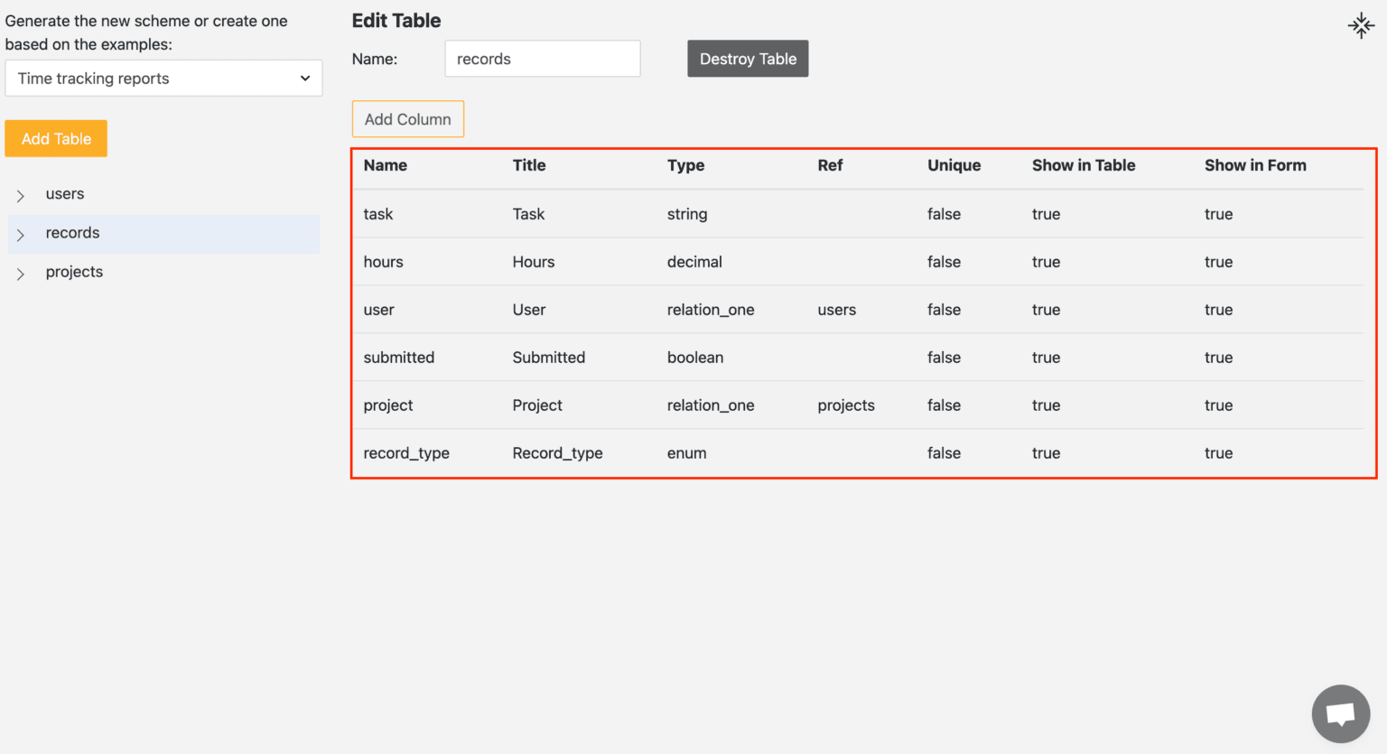Expand the records table chevron
1387x754 pixels.
[21, 235]
